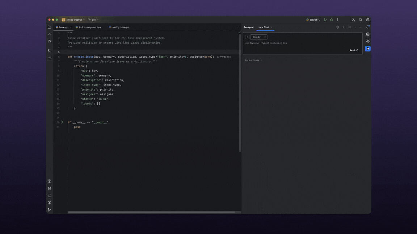The height and width of the screenshot is (234, 417).
Task: Open Sweep AI panel settings
Action: coord(350,27)
